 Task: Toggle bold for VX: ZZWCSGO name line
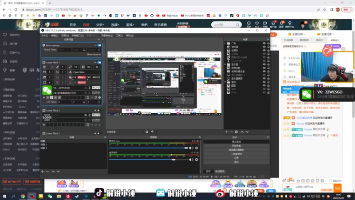(90, 88)
